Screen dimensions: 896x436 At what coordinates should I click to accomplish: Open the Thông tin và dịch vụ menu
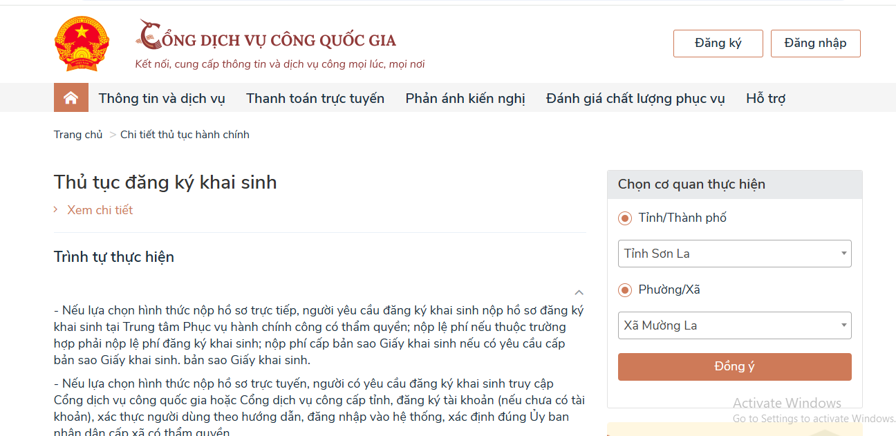click(x=162, y=98)
